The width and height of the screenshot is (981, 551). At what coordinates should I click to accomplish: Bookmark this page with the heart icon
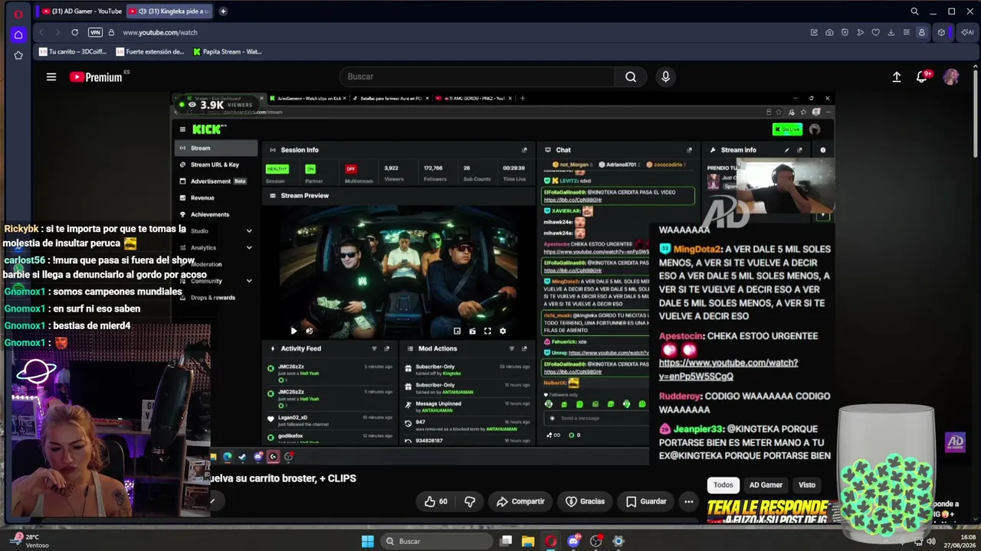pos(875,32)
